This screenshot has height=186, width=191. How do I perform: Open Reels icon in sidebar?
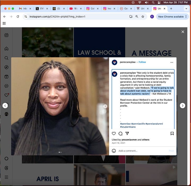coord(6,77)
